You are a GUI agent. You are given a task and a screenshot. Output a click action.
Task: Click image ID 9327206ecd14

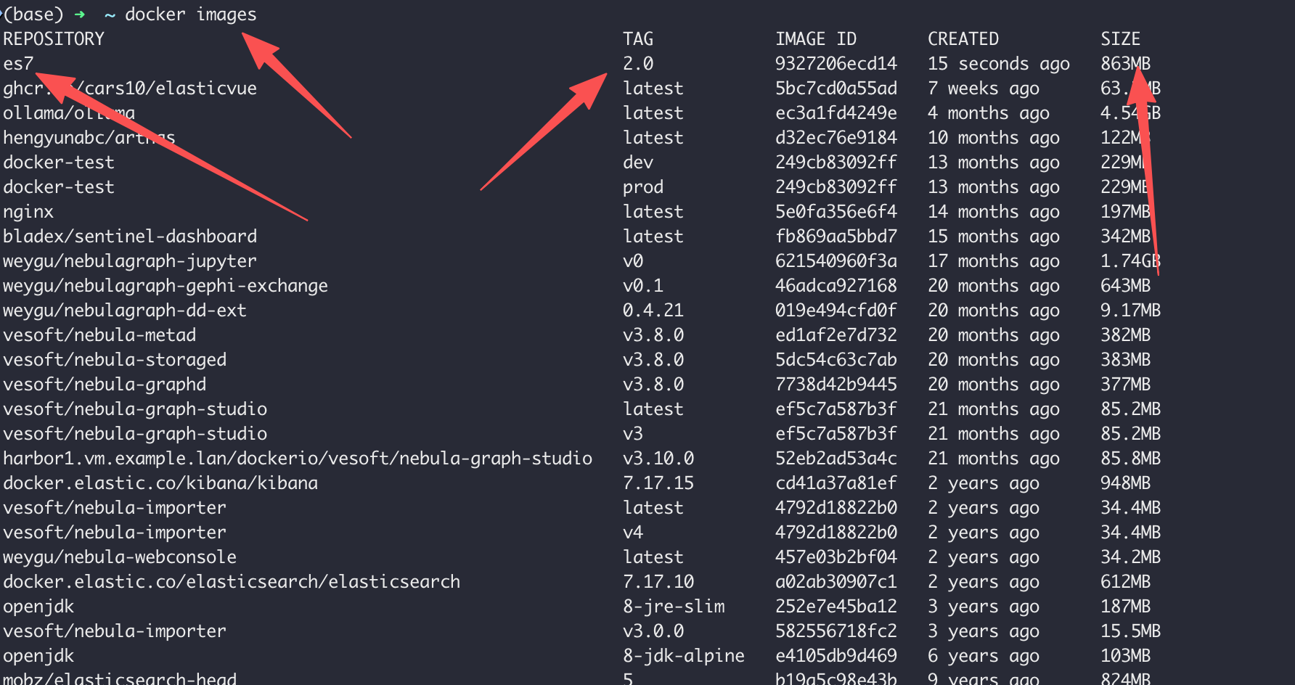click(836, 64)
